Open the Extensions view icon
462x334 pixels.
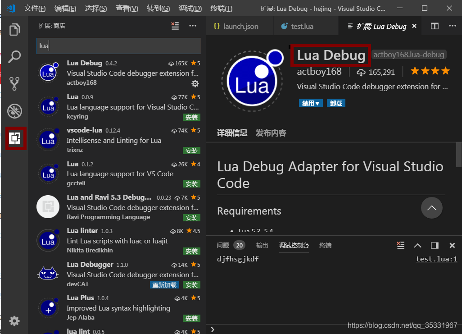(x=15, y=138)
